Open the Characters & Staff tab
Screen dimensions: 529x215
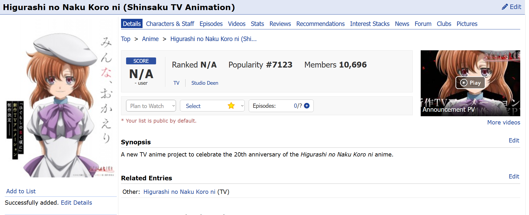[170, 24]
